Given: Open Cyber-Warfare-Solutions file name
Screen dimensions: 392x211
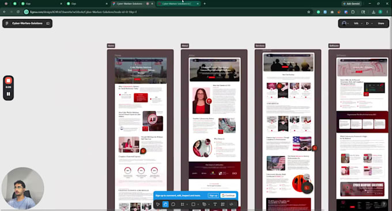Looking at the screenshot, I should pyautogui.click(x=27, y=23).
